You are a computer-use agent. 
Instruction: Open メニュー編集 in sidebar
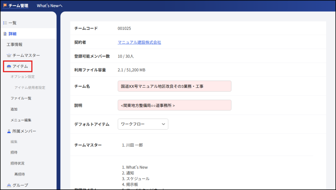(x=21, y=120)
